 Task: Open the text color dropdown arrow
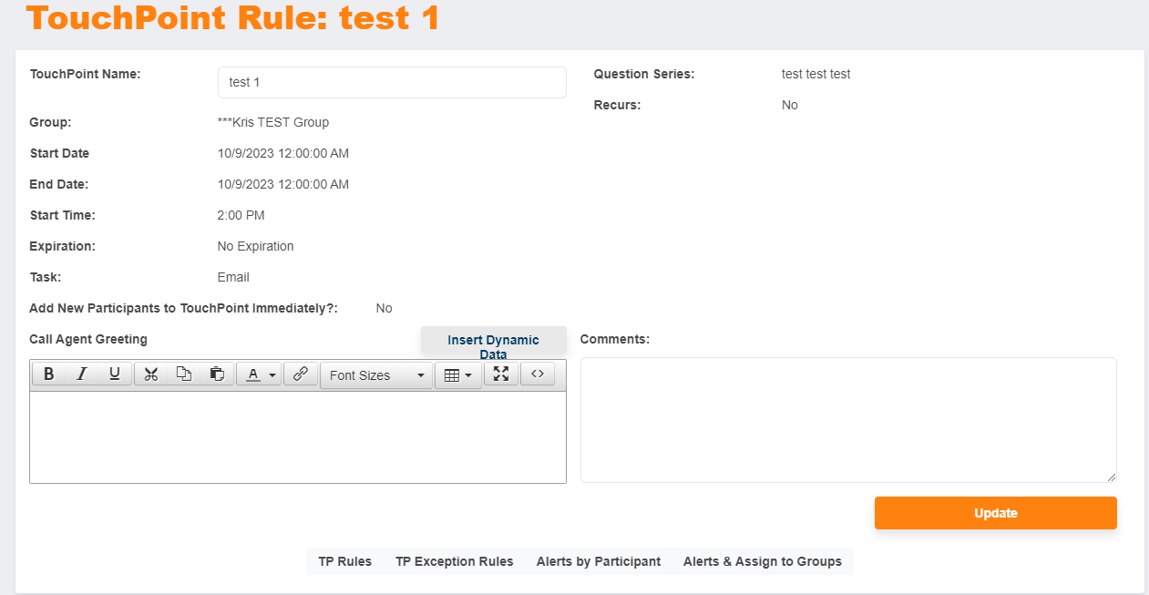[272, 375]
